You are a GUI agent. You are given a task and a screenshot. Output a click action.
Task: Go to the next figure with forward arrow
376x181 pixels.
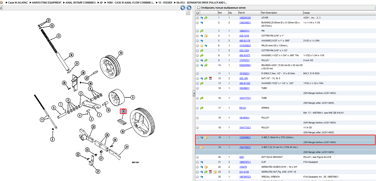tap(189, 8)
